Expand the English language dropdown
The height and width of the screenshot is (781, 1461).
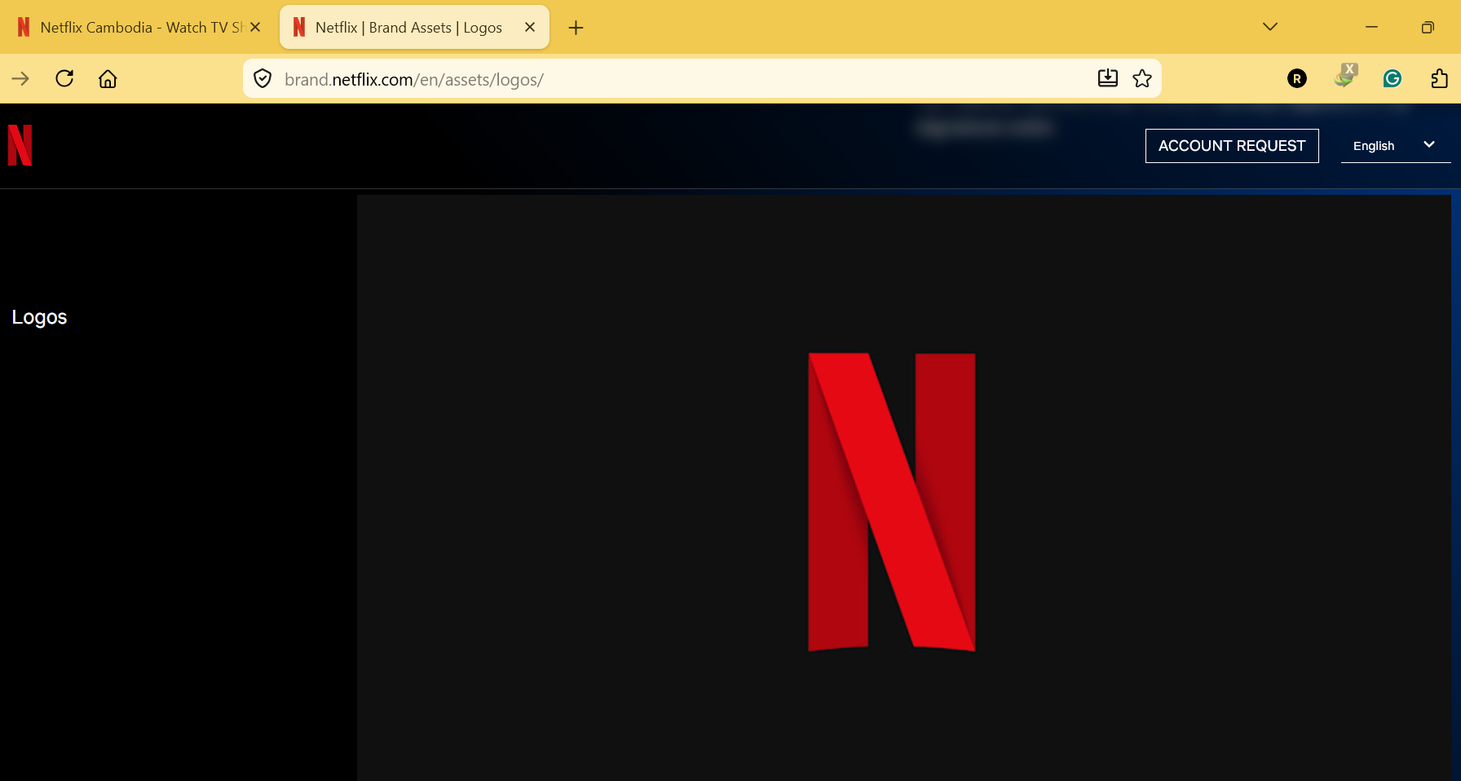pyautogui.click(x=1396, y=146)
